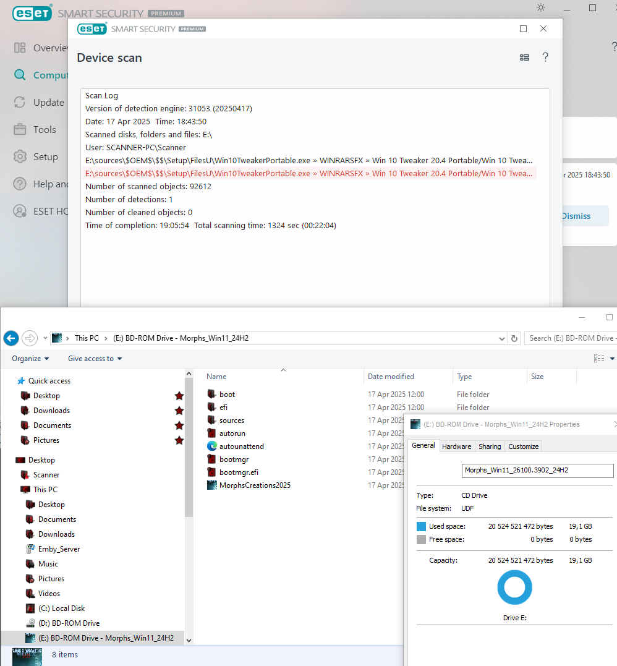Image resolution: width=617 pixels, height=666 pixels.
Task: Select the red detection line in scan log
Action: coord(308,174)
